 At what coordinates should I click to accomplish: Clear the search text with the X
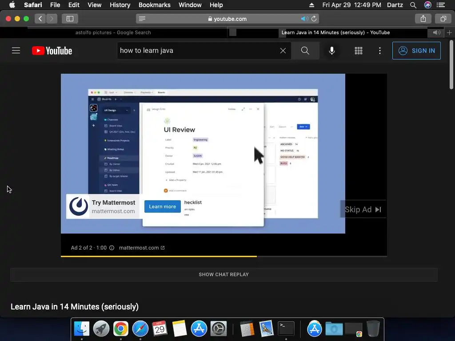(283, 51)
